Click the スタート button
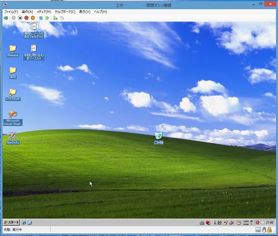Screen dimensions: 278x236 11,223
